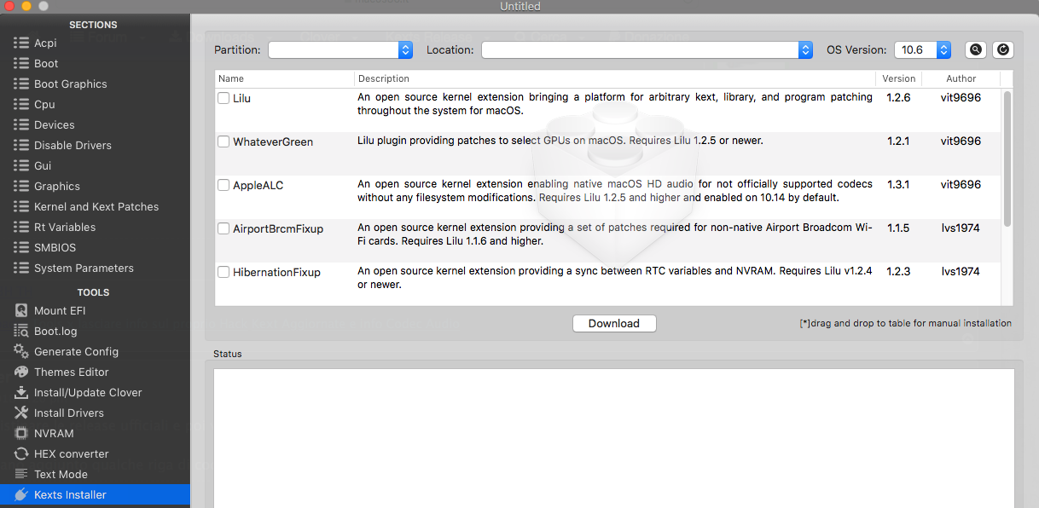
Task: Click the Cpu list icon
Action: (x=21, y=104)
